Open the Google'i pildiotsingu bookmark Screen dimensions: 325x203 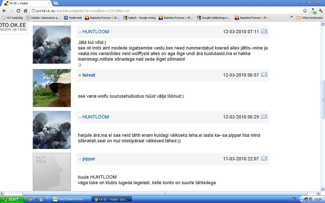pyautogui.click(x=214, y=18)
